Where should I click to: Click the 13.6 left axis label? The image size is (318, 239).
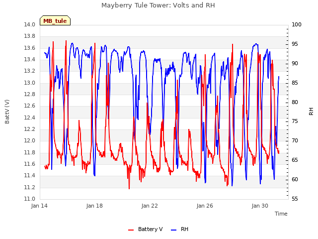pos(30,48)
